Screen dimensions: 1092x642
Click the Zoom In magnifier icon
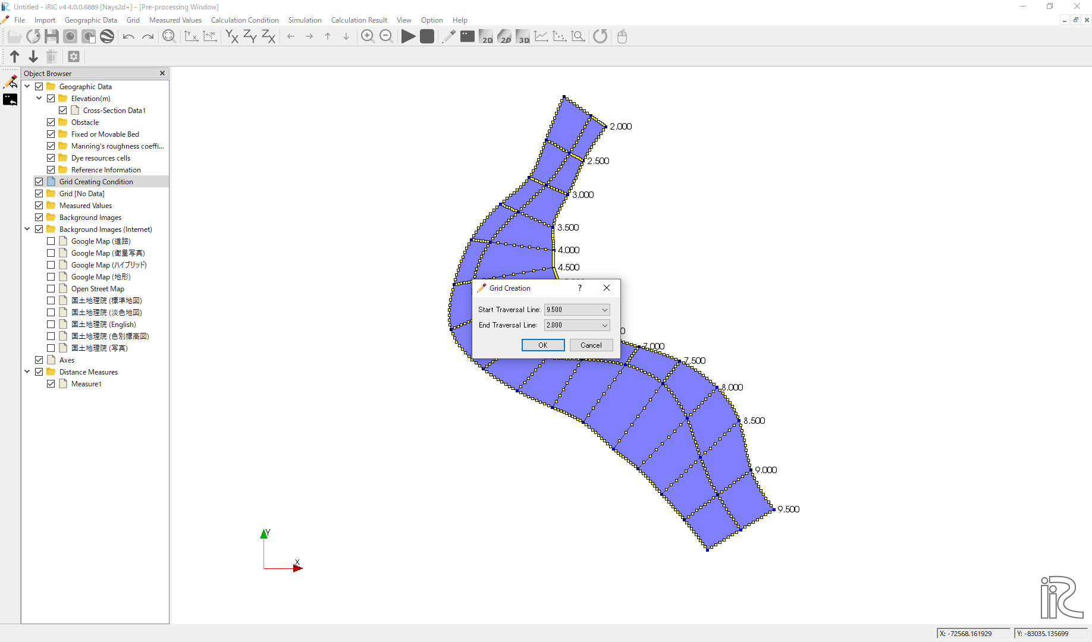click(x=368, y=37)
